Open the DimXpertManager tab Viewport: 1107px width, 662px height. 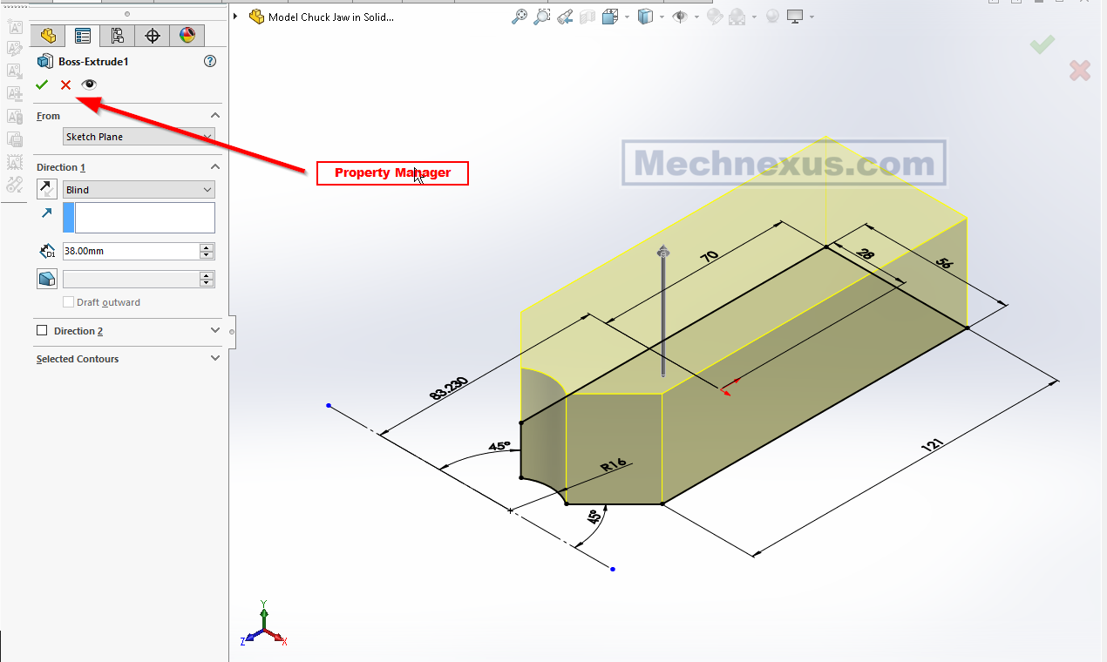click(x=153, y=36)
